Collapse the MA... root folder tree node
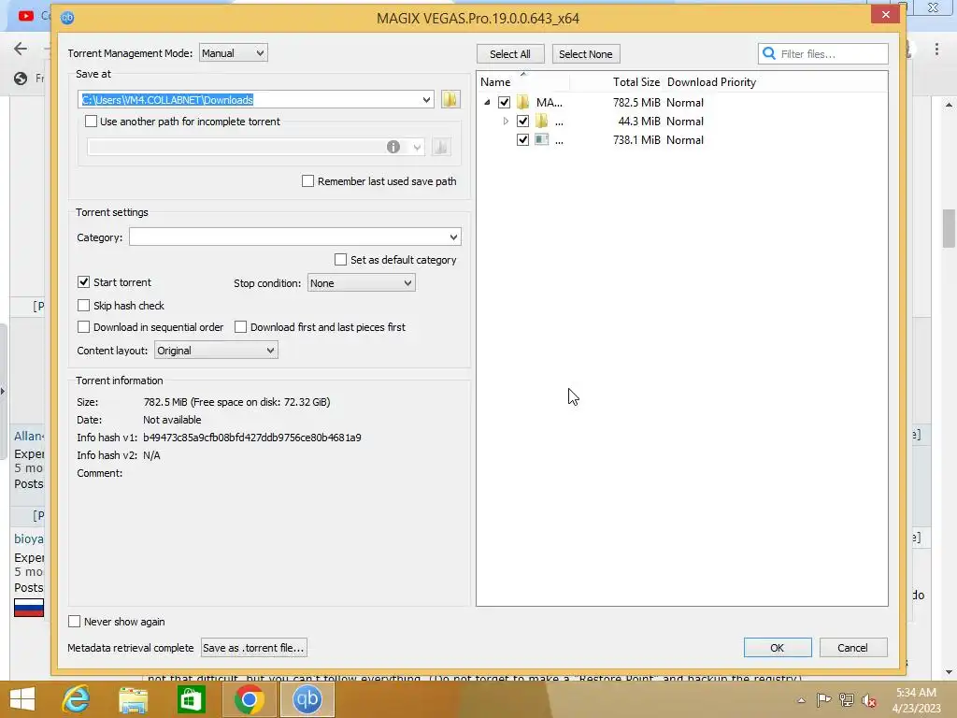Viewport: 957px width, 718px height. 487,102
